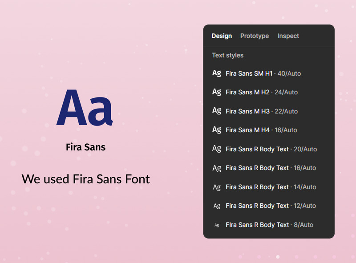Go to the Inspect tab

(x=288, y=36)
